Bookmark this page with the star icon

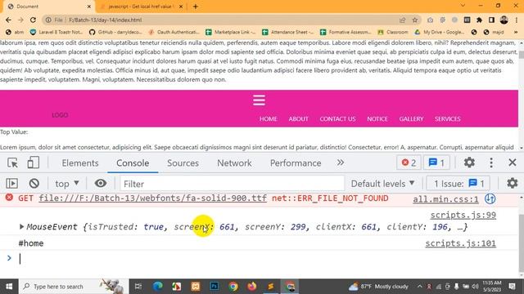415,20
